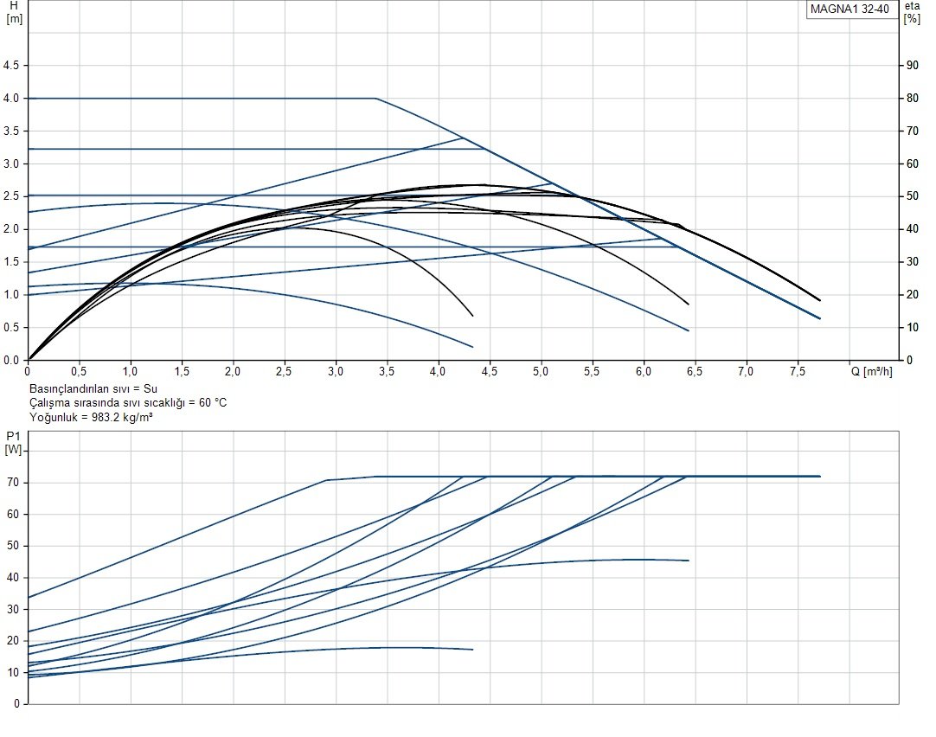
Task: Click the MAGNA1 32-40 legend label
Action: [x=849, y=9]
